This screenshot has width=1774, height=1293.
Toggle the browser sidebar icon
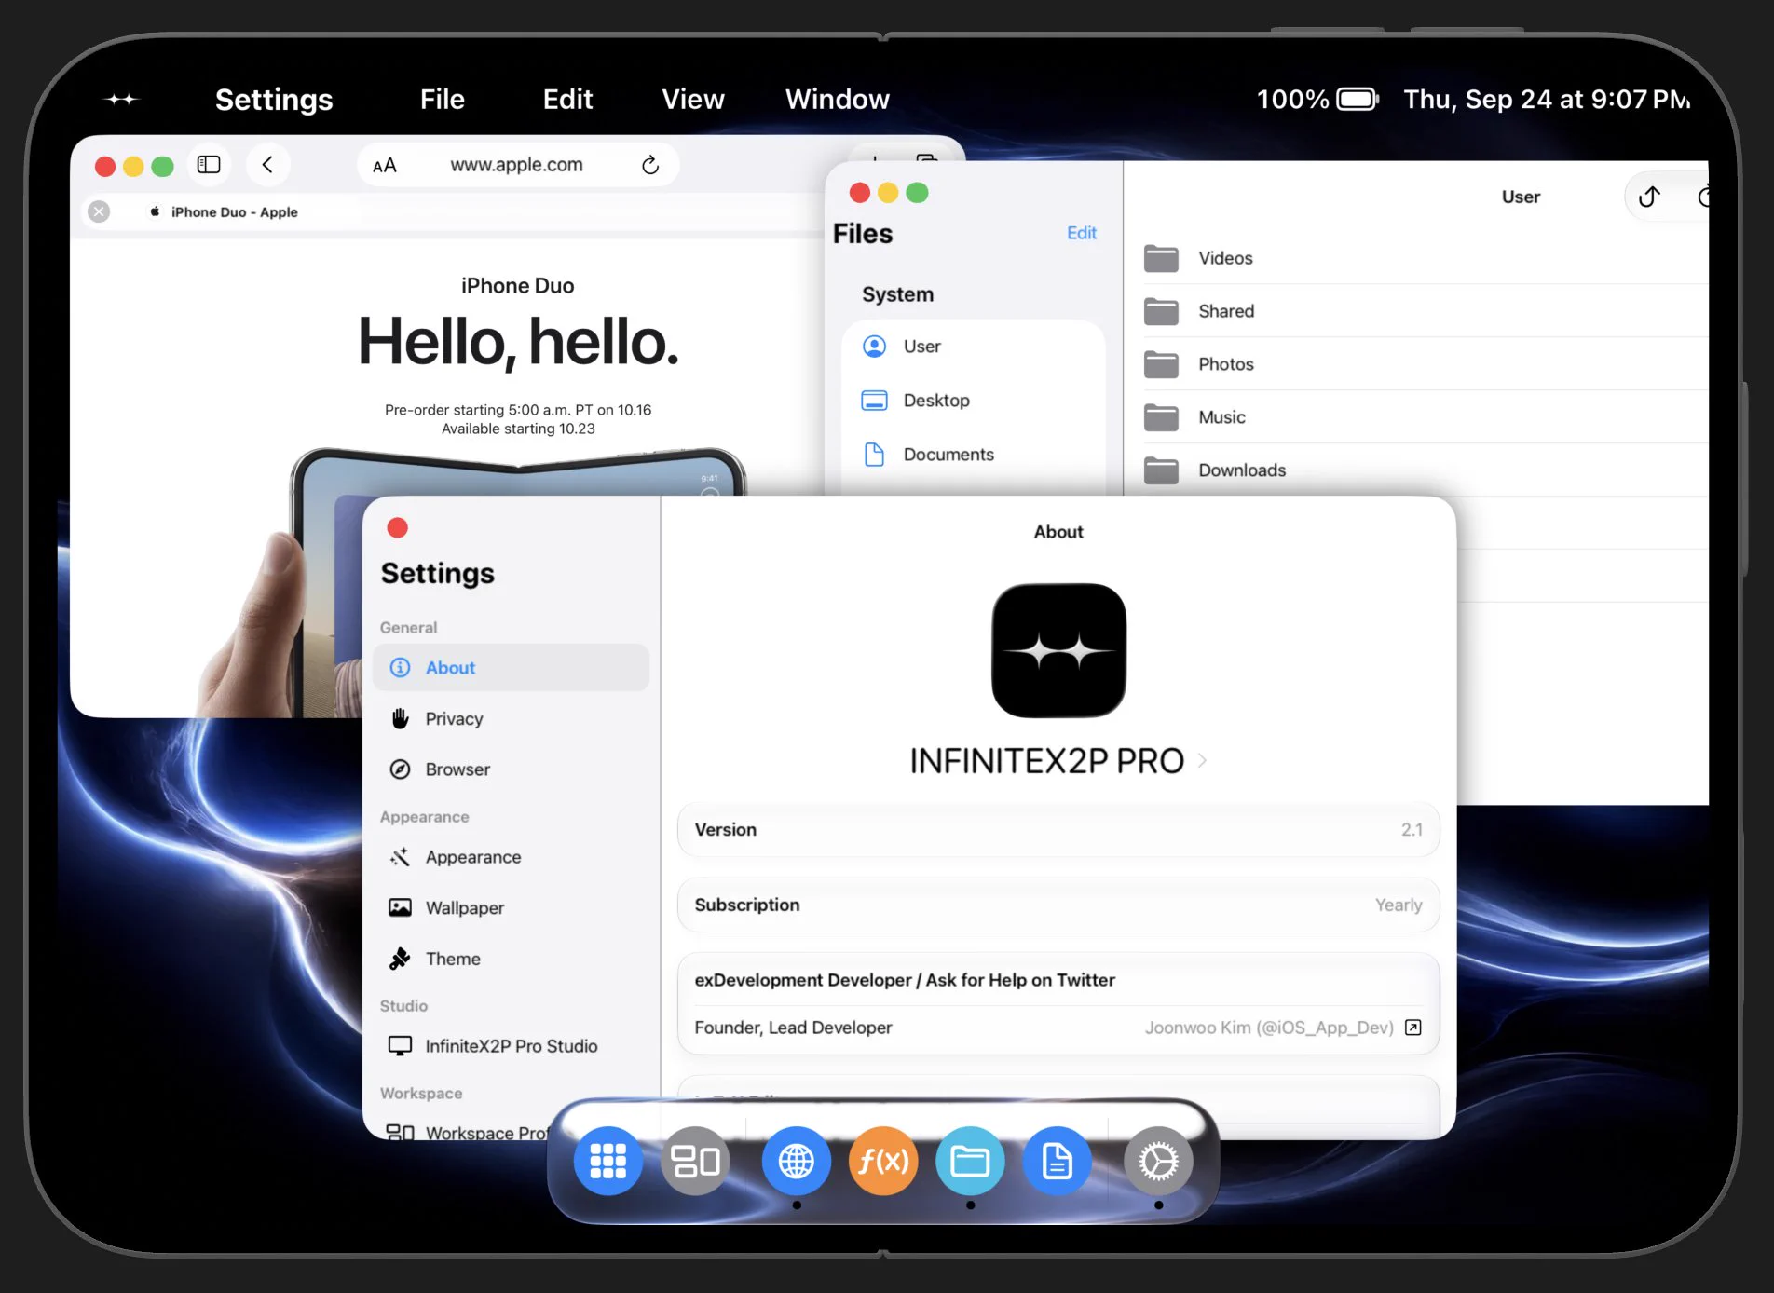coord(209,165)
